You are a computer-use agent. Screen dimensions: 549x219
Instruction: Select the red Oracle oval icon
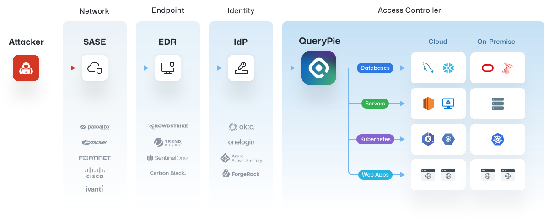[488, 68]
